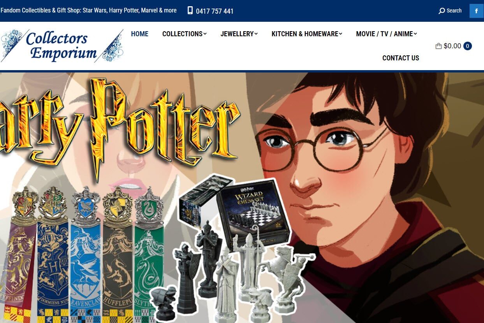Click the Wizard Chess Set box image
Screen dimensions: 484x323
point(253,213)
